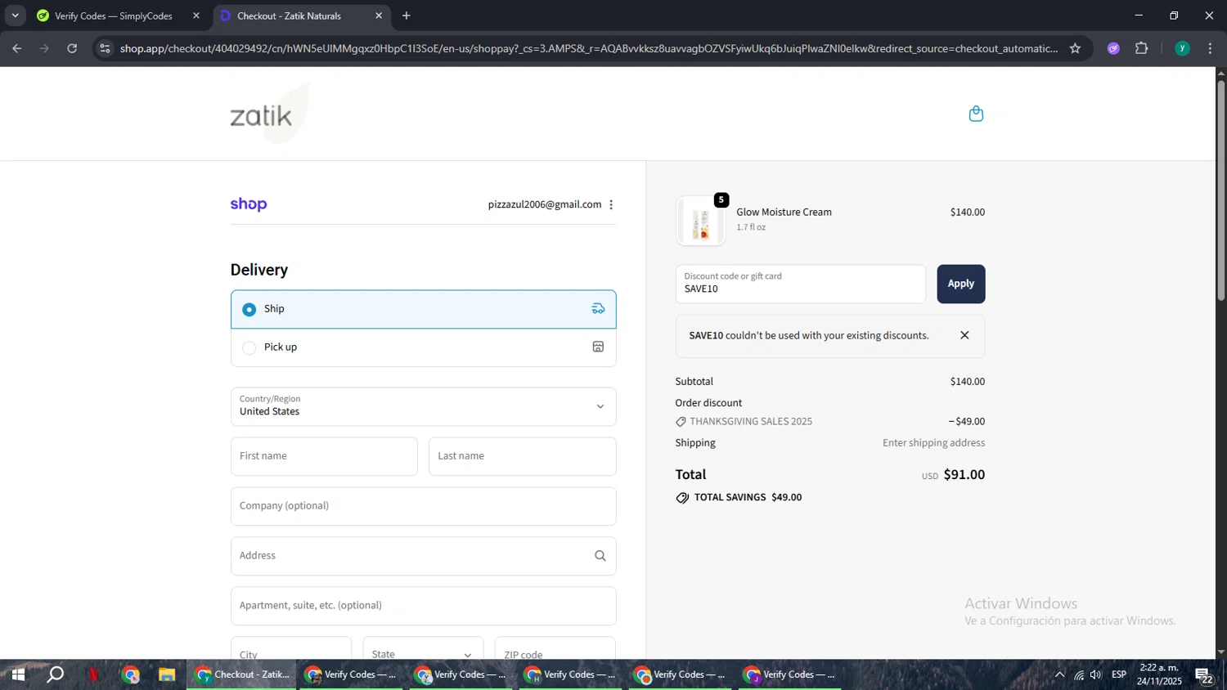The image size is (1227, 690).
Task: Open the Chrome profile avatar
Action: click(1182, 48)
